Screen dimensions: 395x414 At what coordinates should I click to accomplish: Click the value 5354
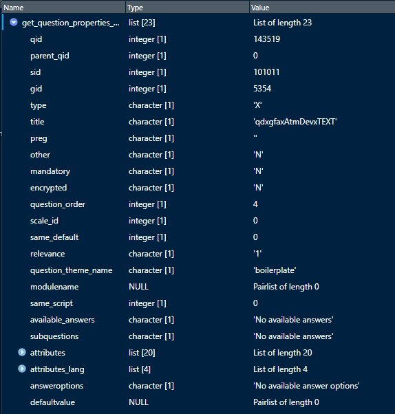[262, 89]
